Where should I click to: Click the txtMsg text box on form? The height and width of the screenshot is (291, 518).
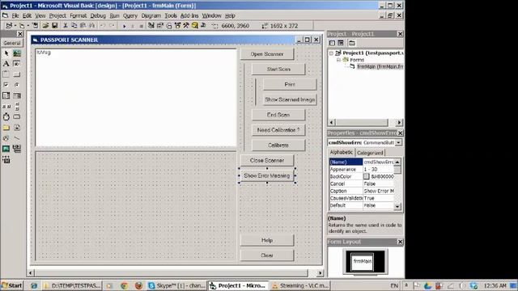coord(136,98)
